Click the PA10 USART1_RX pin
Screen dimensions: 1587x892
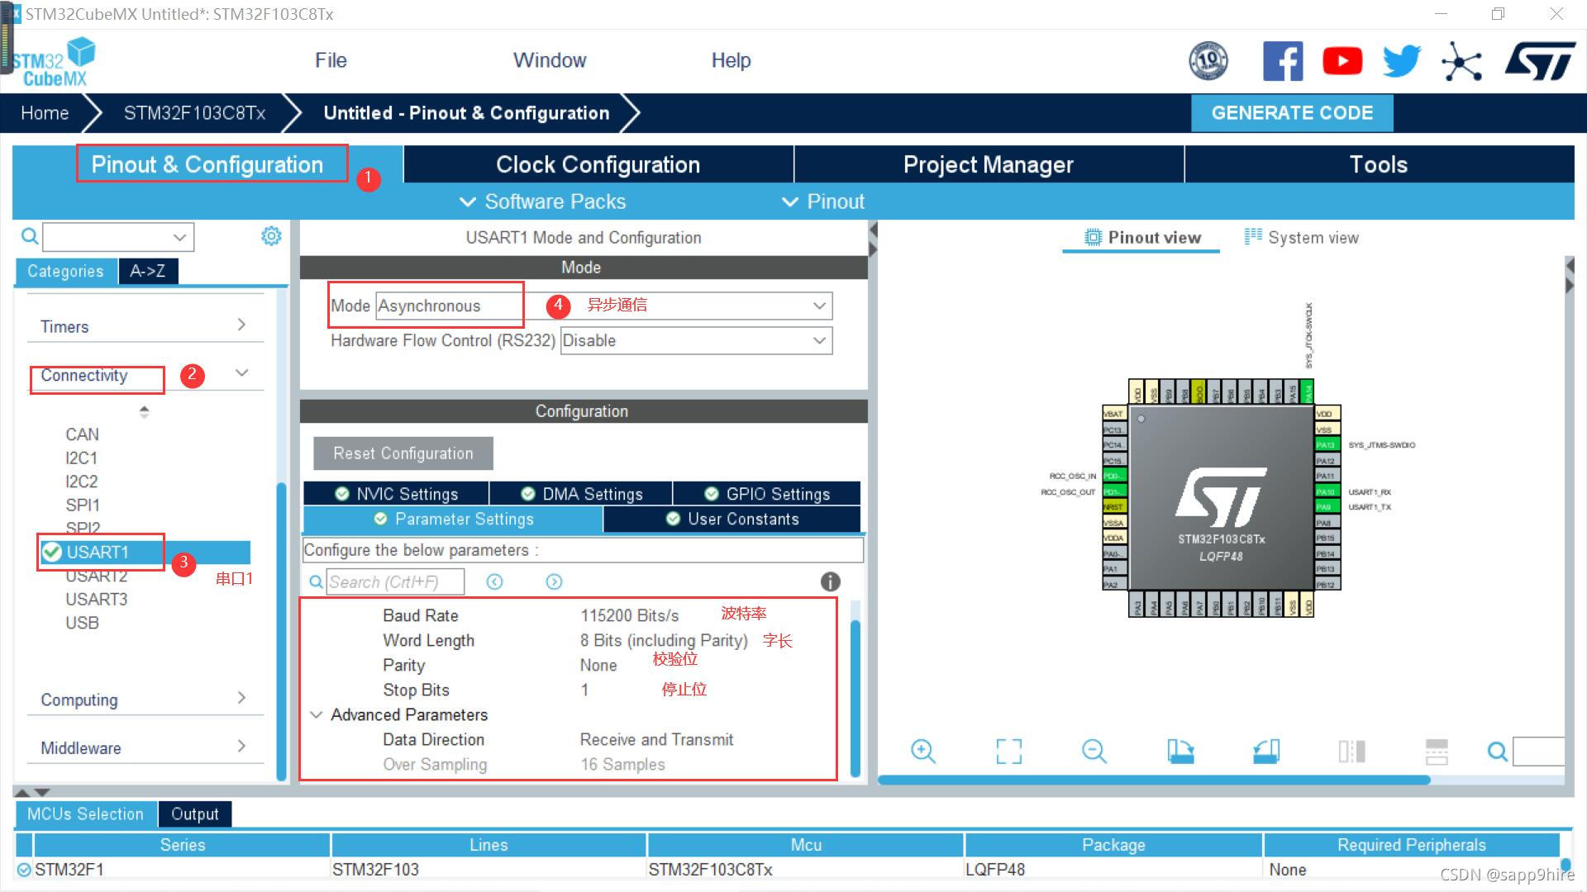click(x=1326, y=491)
